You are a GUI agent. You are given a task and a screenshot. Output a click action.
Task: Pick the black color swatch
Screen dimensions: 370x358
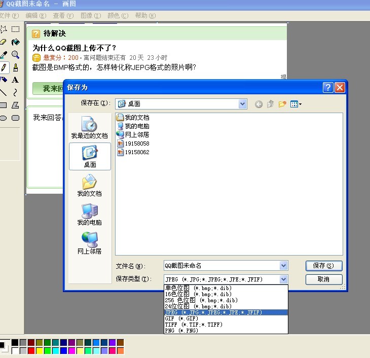coord(15,342)
